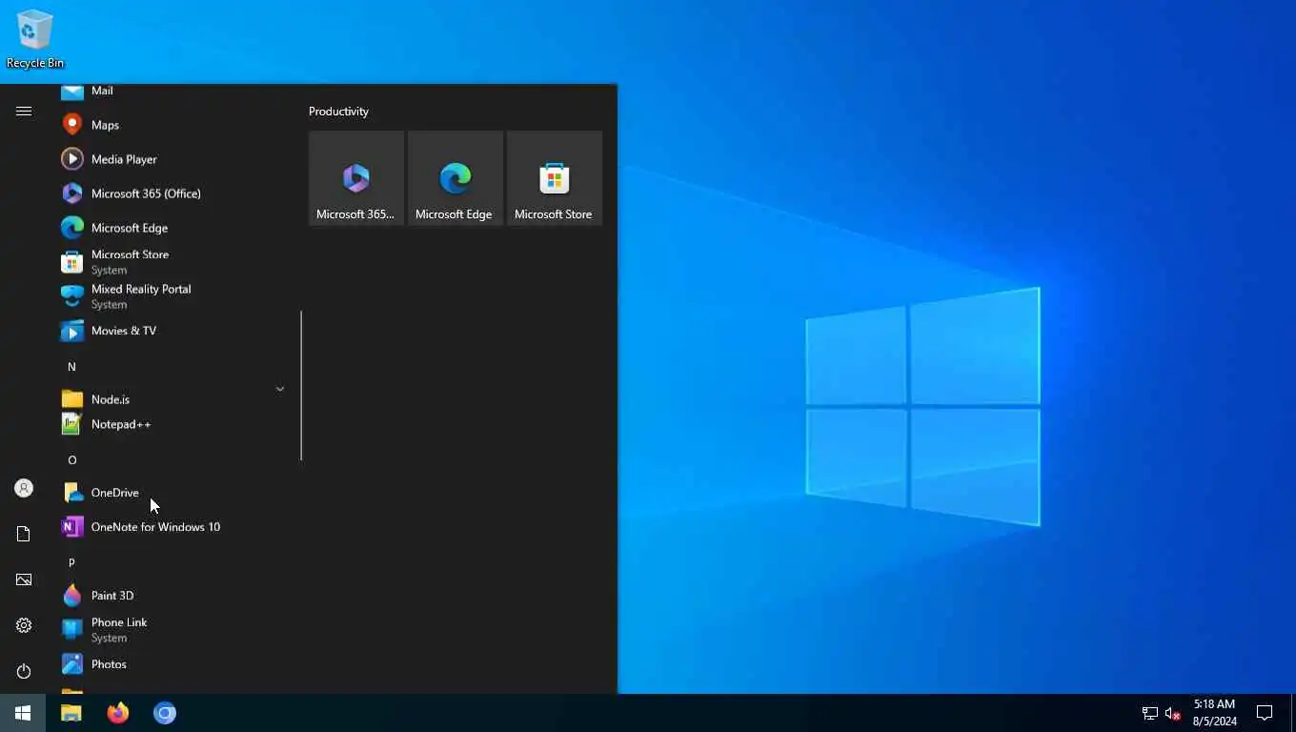Select the letter O section header
This screenshot has height=732, width=1296.
click(71, 460)
